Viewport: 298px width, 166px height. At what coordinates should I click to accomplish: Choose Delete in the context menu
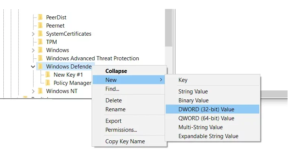click(x=129, y=100)
